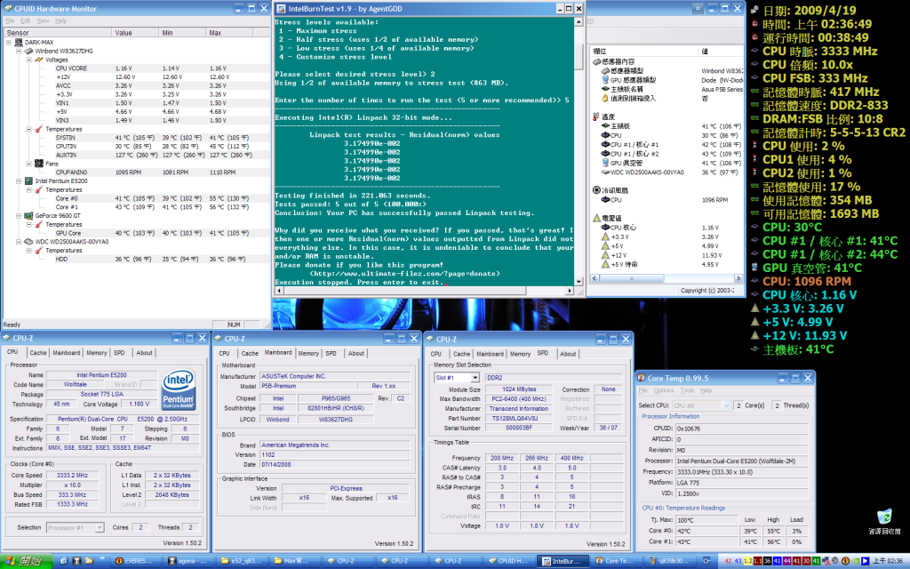Screen dimensions: 910x569
Task: Switch to IntelBur... taskbar button
Action: (562, 561)
